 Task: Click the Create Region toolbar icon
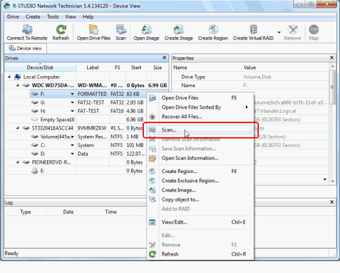coord(213,33)
